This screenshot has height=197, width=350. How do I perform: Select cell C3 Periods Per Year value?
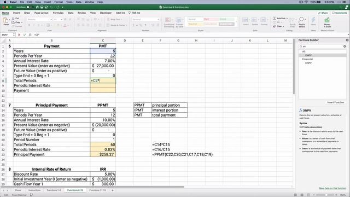[103, 56]
